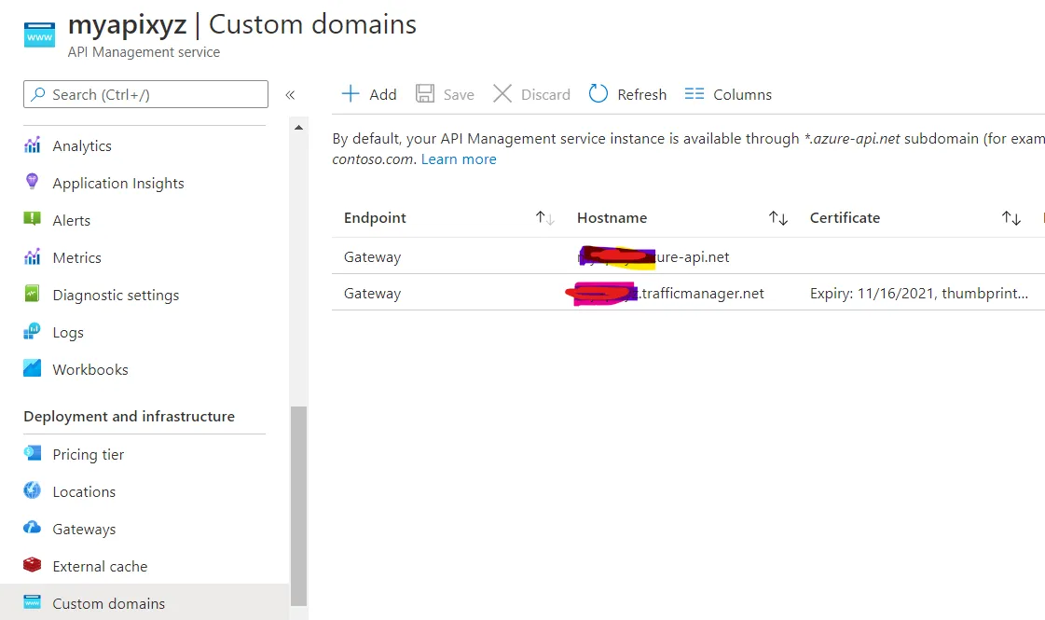Viewport: 1045px width, 620px height.
Task: Select the Custom domains menu item
Action: click(108, 603)
